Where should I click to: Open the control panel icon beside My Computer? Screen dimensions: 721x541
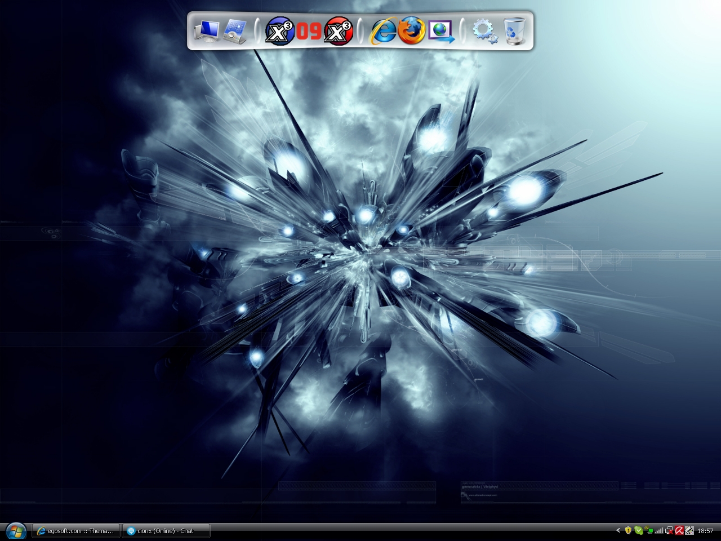(235, 30)
